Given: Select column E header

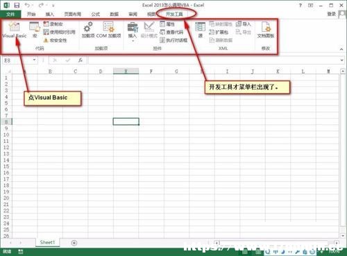Looking at the screenshot, I should click(126, 71).
